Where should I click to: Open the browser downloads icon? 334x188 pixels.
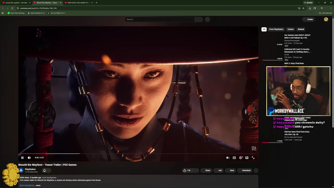[310, 8]
